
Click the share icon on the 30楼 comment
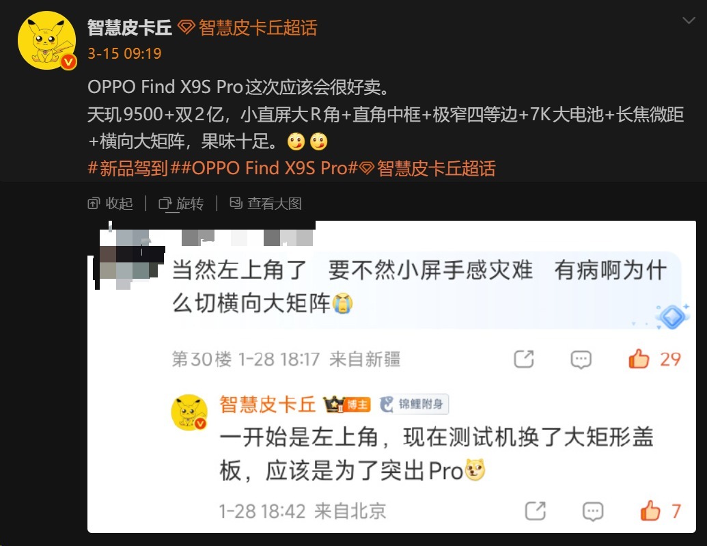pos(524,359)
